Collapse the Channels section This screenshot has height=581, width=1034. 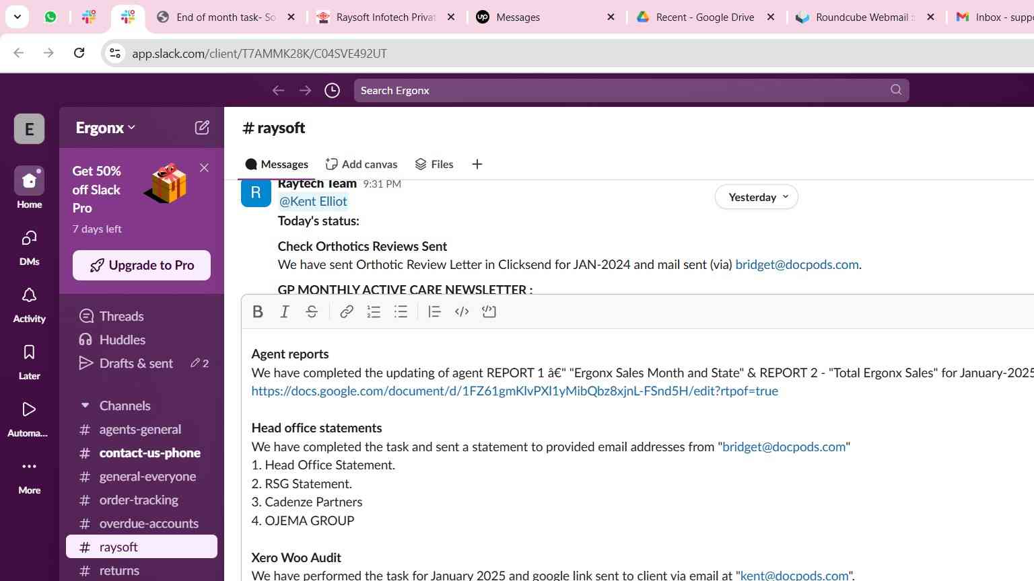click(85, 405)
